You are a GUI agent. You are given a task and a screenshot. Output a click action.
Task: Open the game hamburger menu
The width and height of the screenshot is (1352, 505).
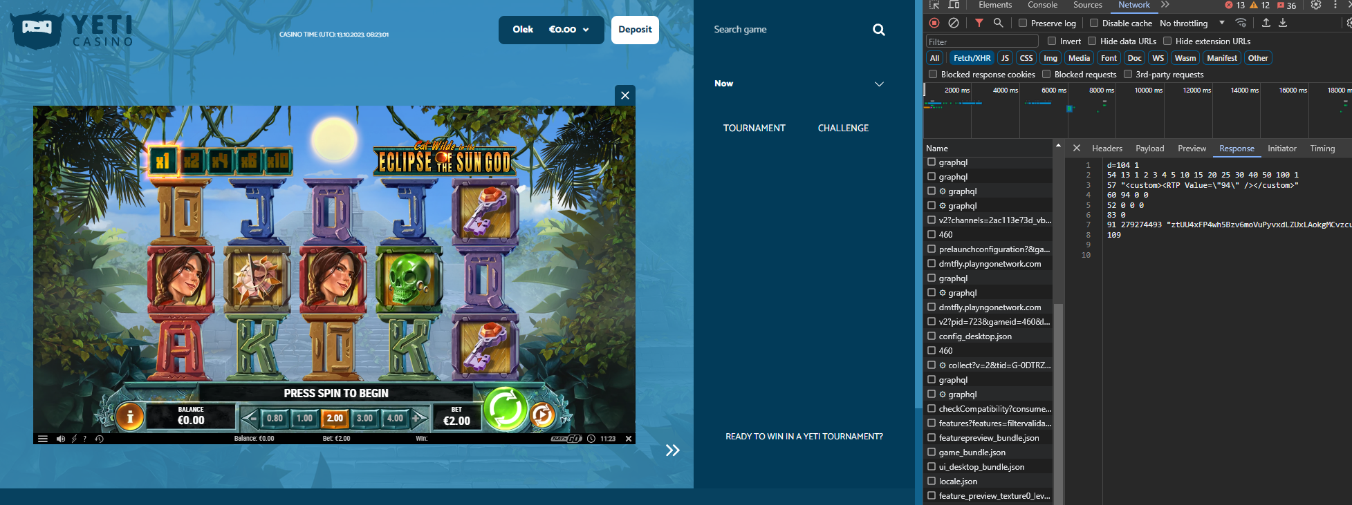(x=42, y=439)
